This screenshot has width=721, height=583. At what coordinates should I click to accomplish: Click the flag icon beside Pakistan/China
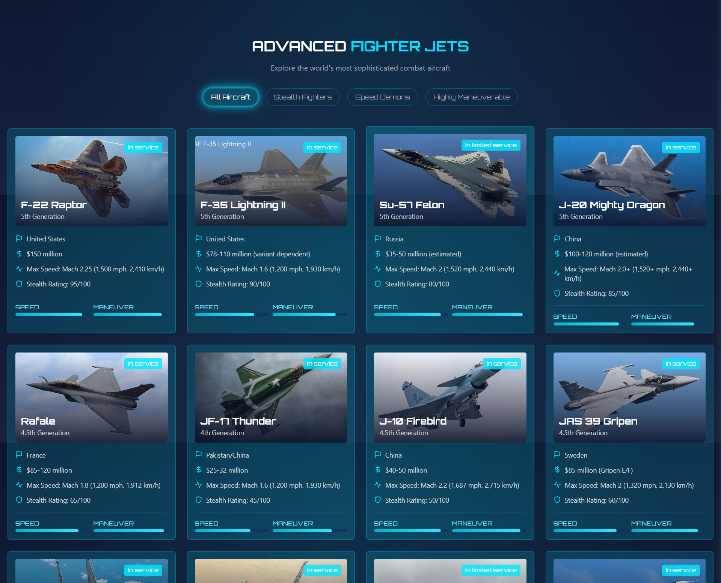tap(199, 455)
